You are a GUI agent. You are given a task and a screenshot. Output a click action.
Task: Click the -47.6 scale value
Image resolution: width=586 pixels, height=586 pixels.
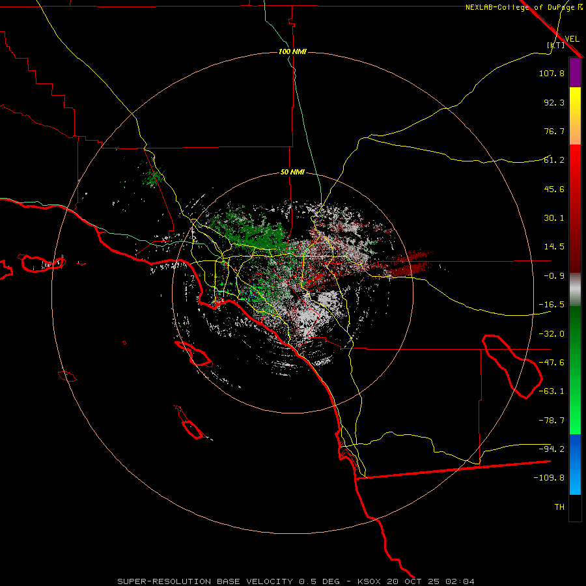coord(551,363)
